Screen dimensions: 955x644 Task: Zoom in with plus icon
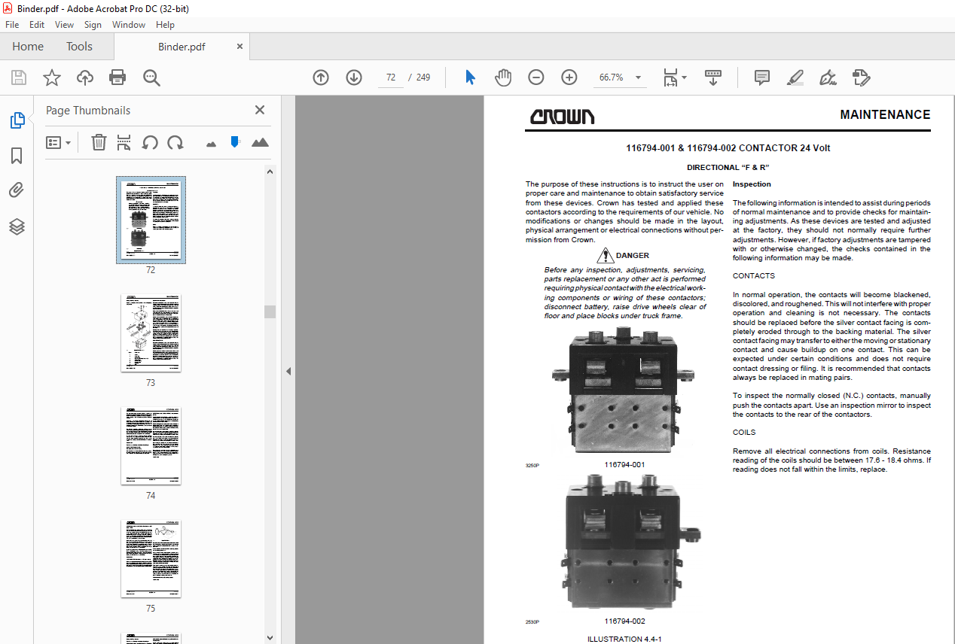tap(569, 77)
